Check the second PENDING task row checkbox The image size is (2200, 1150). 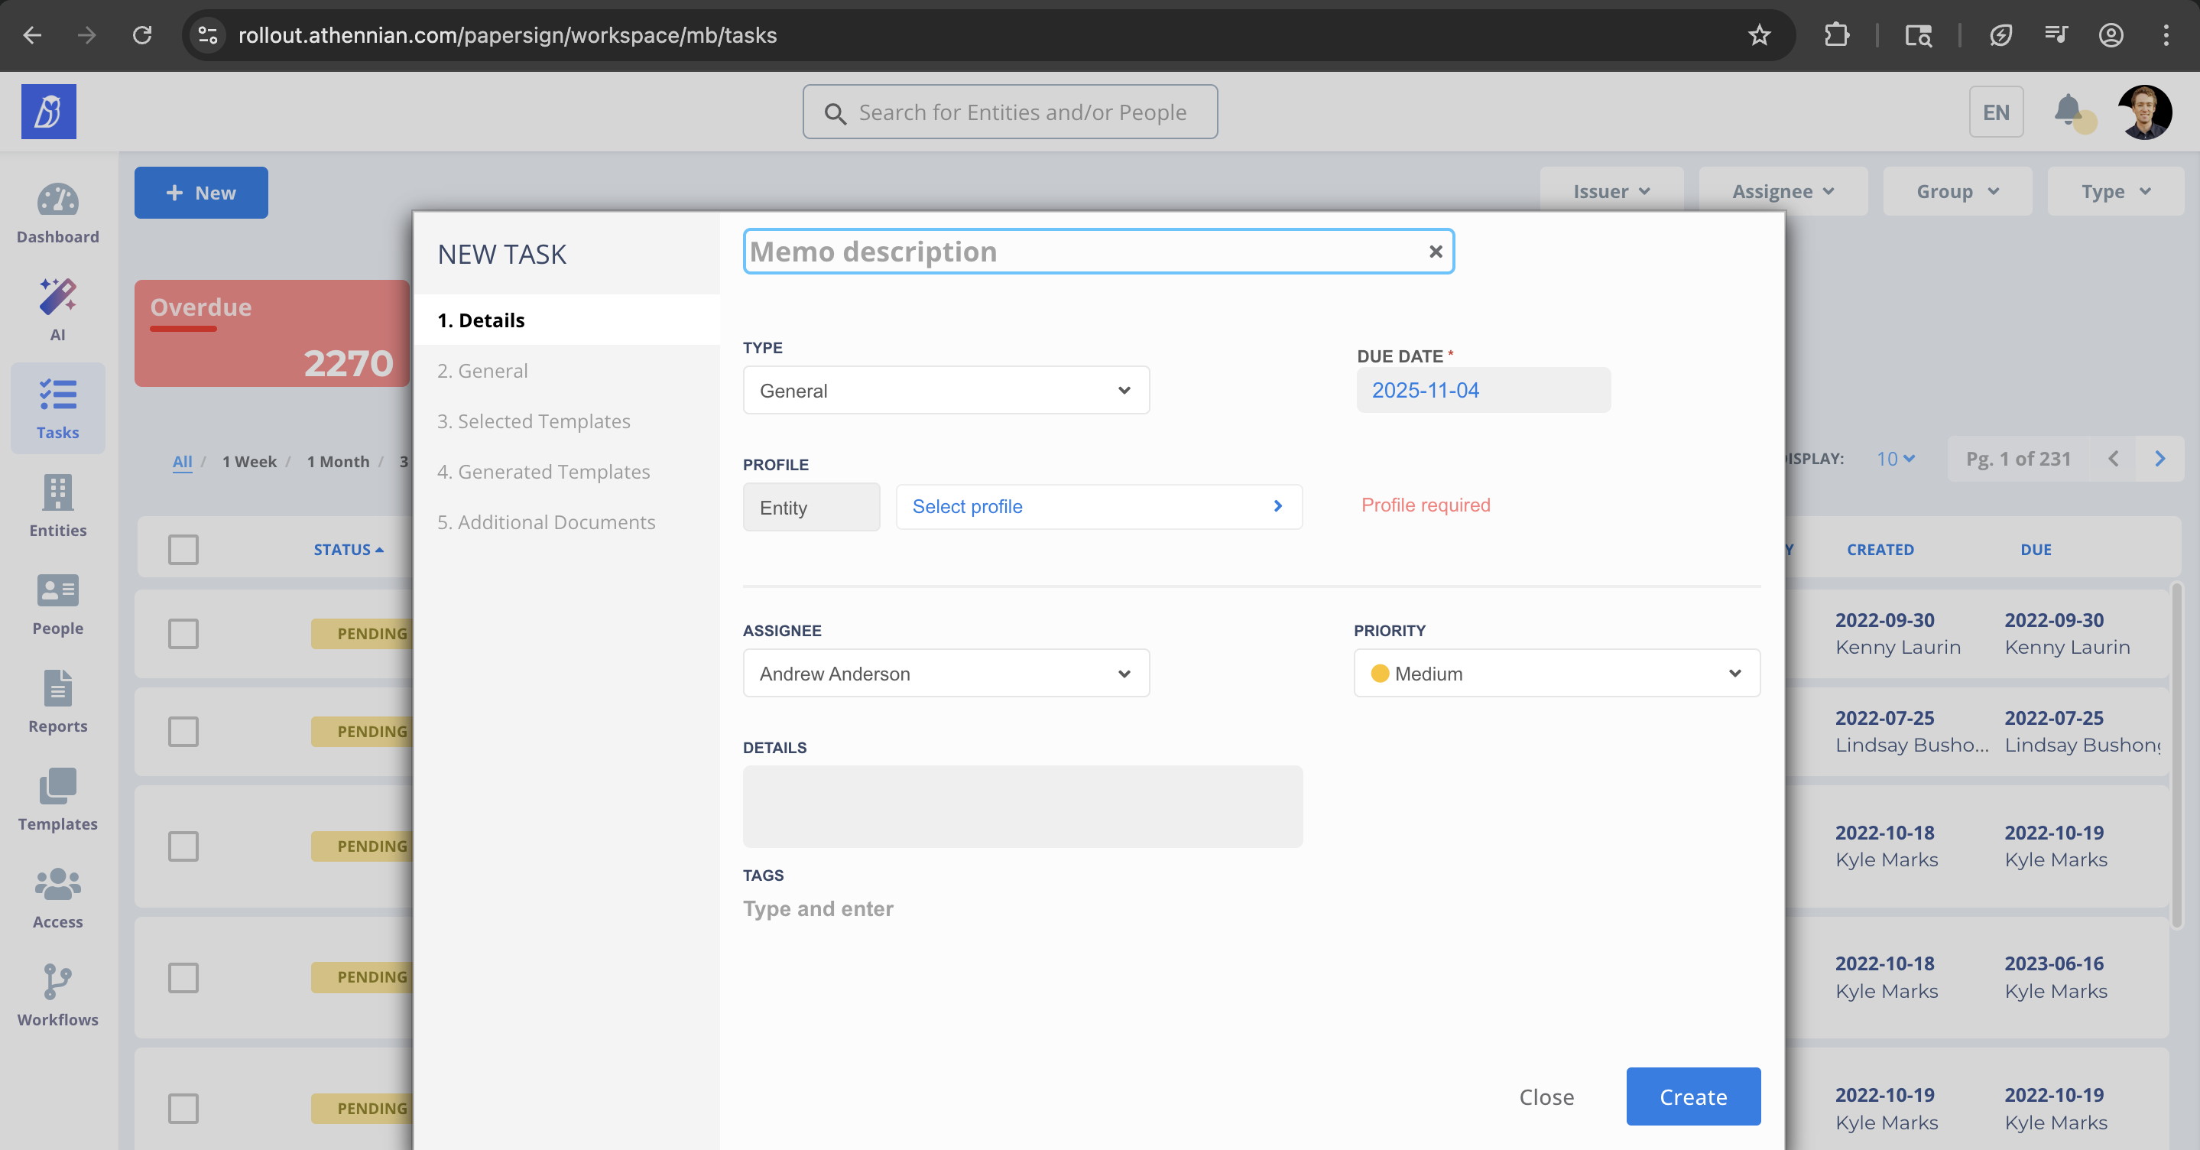click(x=183, y=731)
